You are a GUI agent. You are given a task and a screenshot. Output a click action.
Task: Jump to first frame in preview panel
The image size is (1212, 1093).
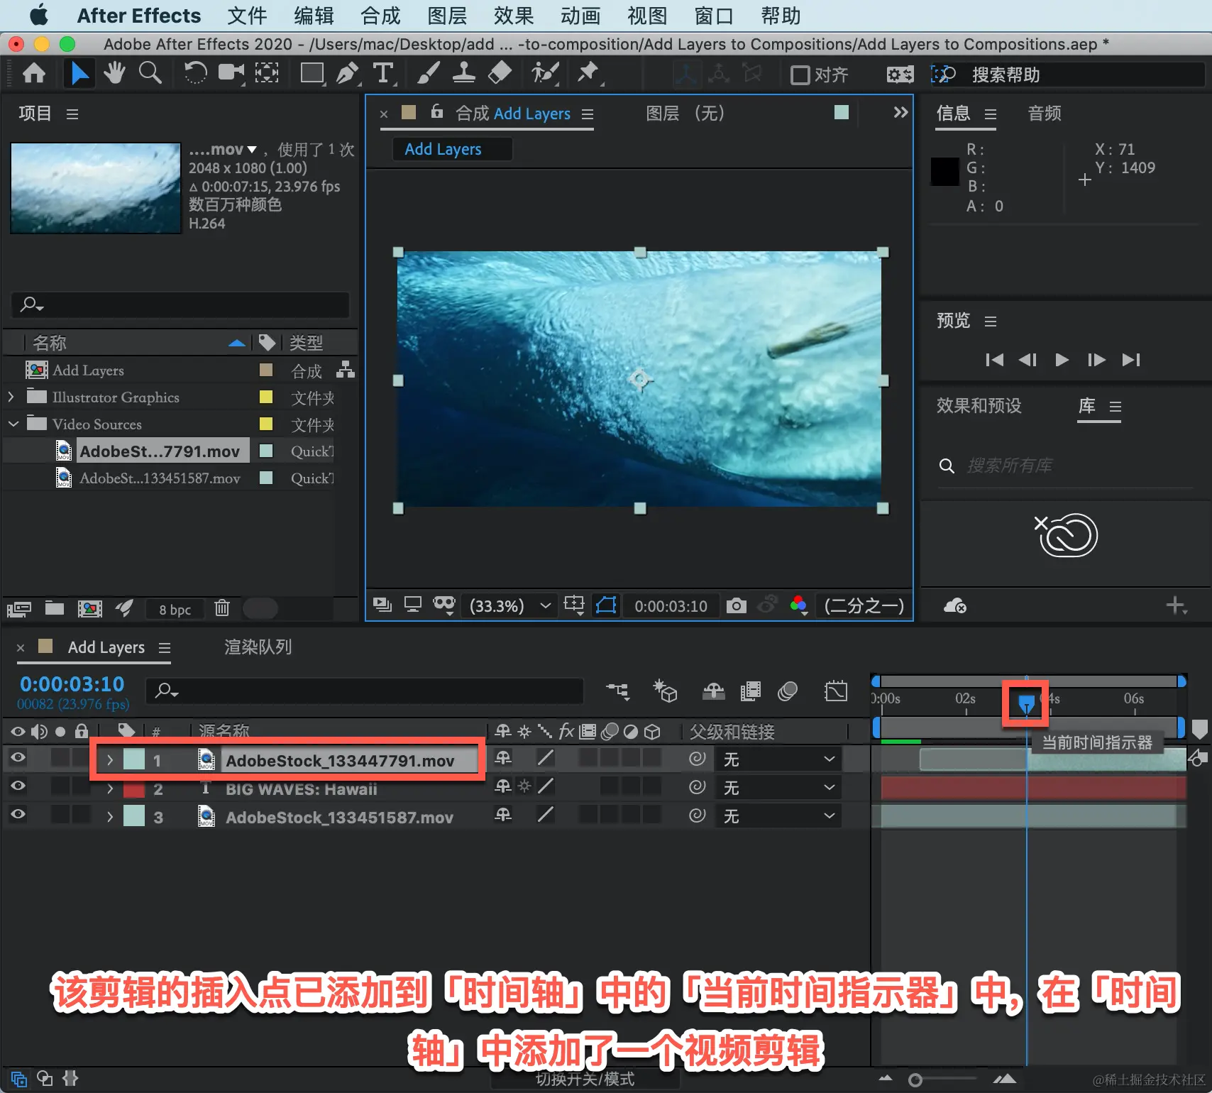994,360
